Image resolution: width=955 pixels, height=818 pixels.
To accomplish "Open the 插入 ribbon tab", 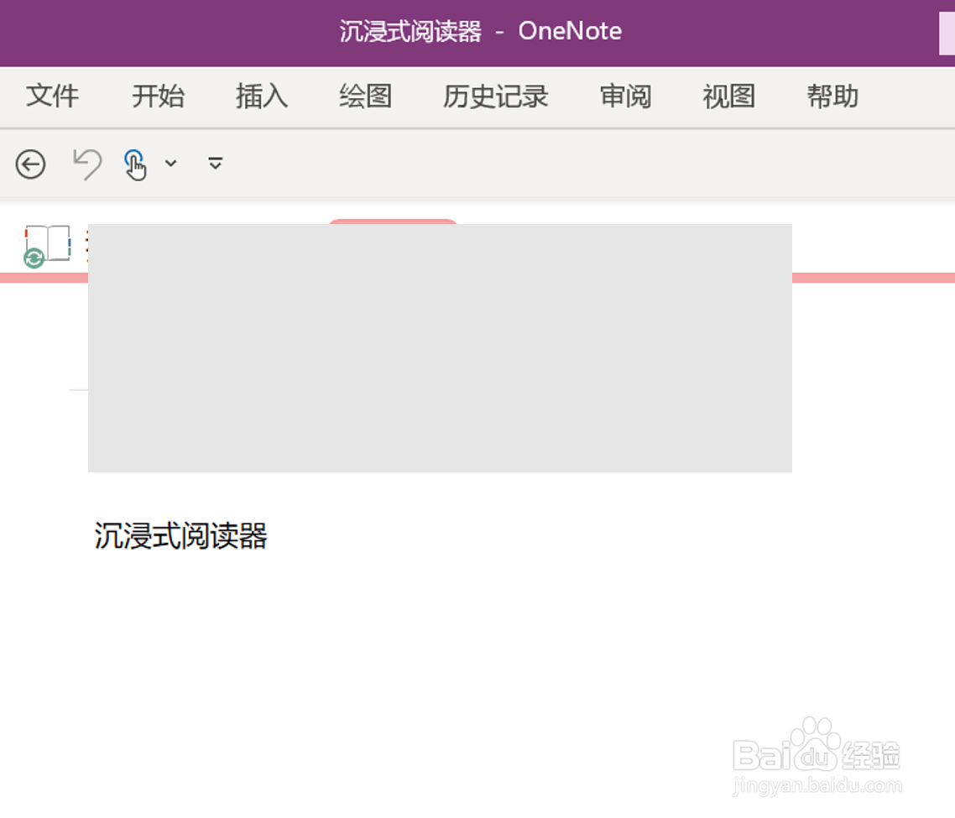I will pyautogui.click(x=262, y=96).
